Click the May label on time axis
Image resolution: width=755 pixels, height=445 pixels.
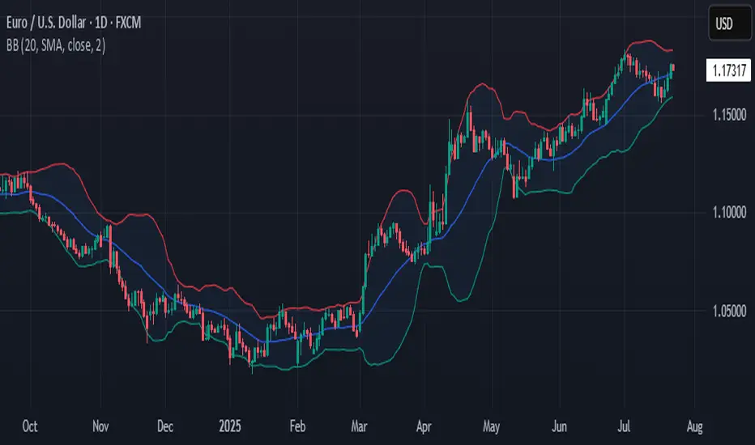pyautogui.click(x=491, y=426)
